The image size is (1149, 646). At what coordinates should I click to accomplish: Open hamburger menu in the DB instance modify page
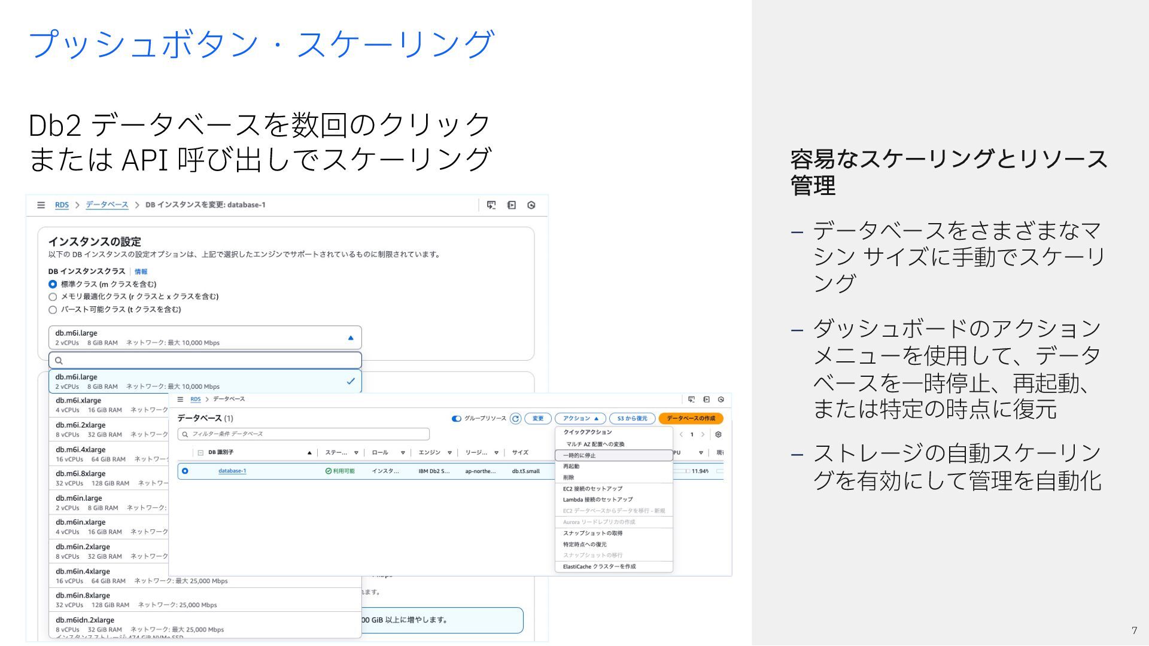tap(41, 205)
